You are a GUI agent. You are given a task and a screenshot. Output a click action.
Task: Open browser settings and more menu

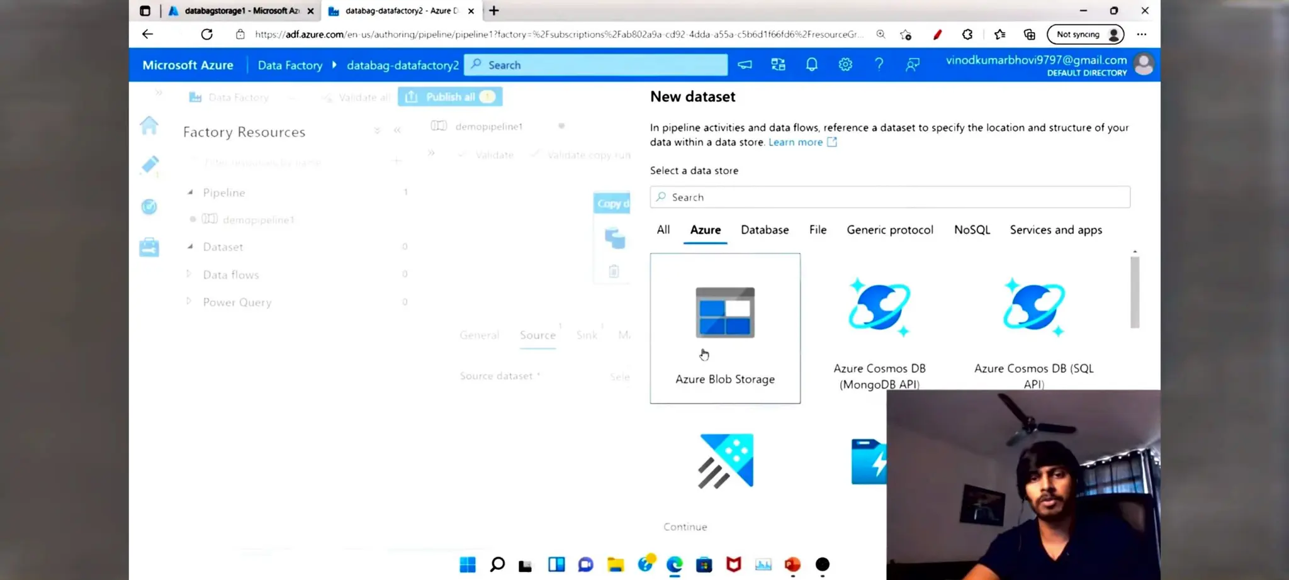[1142, 34]
